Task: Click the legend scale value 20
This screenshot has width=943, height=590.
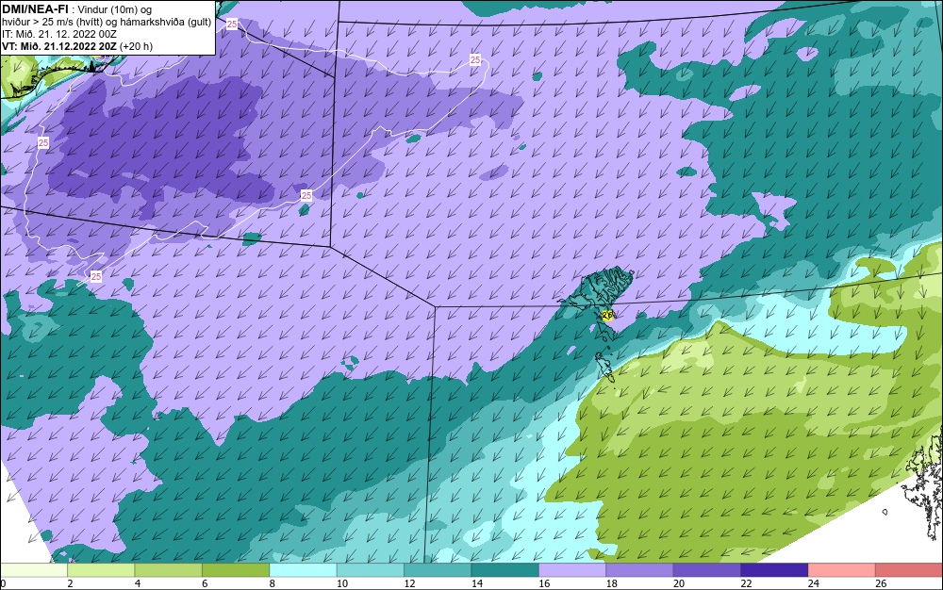Action: (679, 583)
